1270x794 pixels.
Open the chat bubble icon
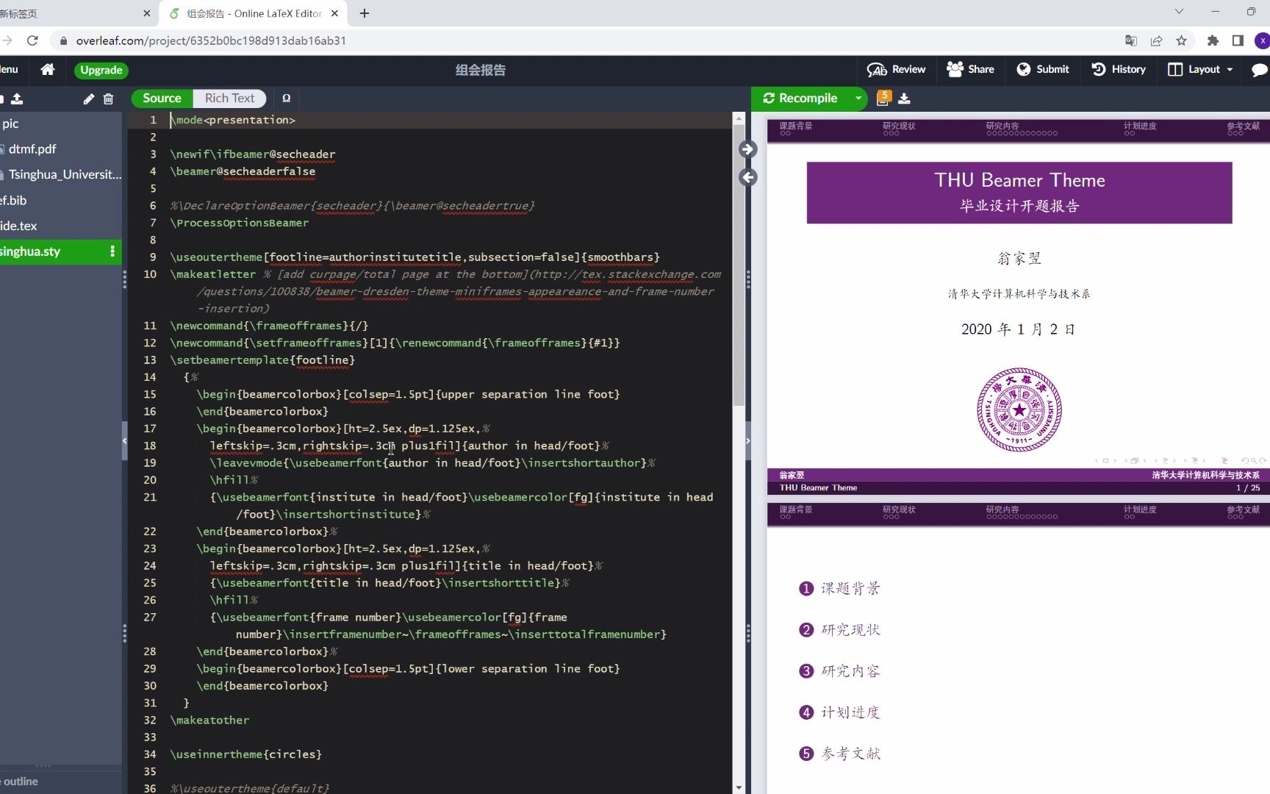(1259, 70)
